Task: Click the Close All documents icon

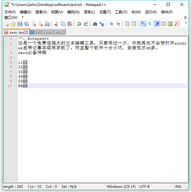Action: 40,24
